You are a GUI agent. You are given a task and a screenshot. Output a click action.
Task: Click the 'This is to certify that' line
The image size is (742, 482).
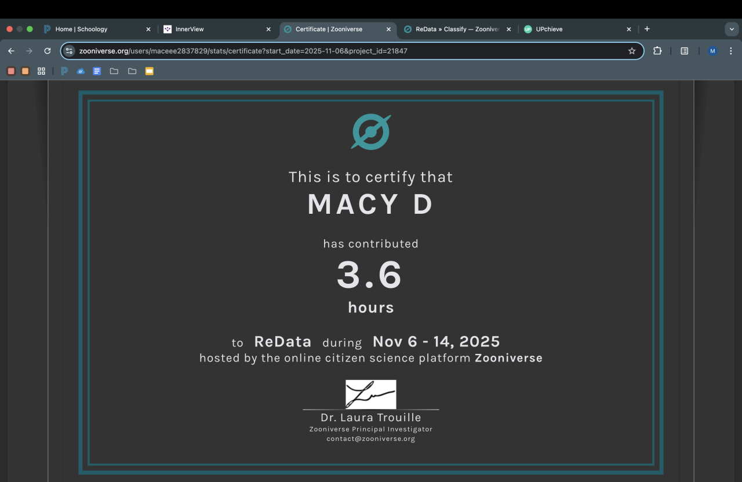(371, 177)
